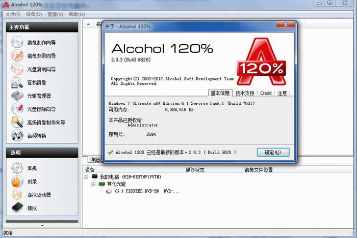Click the 光盘复制向导 label
Viewport: 357px width, 238px height.
pos(42,69)
